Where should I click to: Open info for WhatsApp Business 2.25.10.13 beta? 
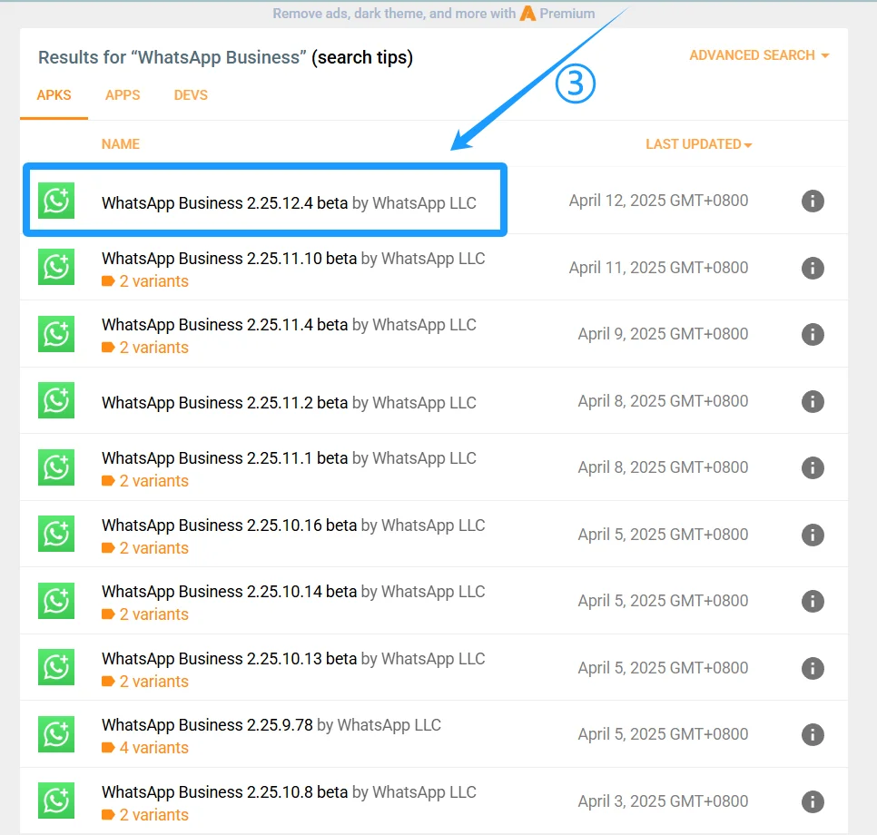pos(813,668)
